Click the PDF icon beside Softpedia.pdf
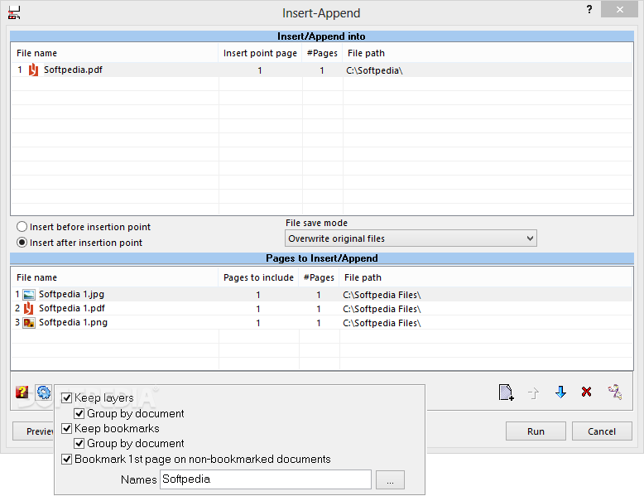Screen dimensions: 644x496 pyautogui.click(x=33, y=70)
